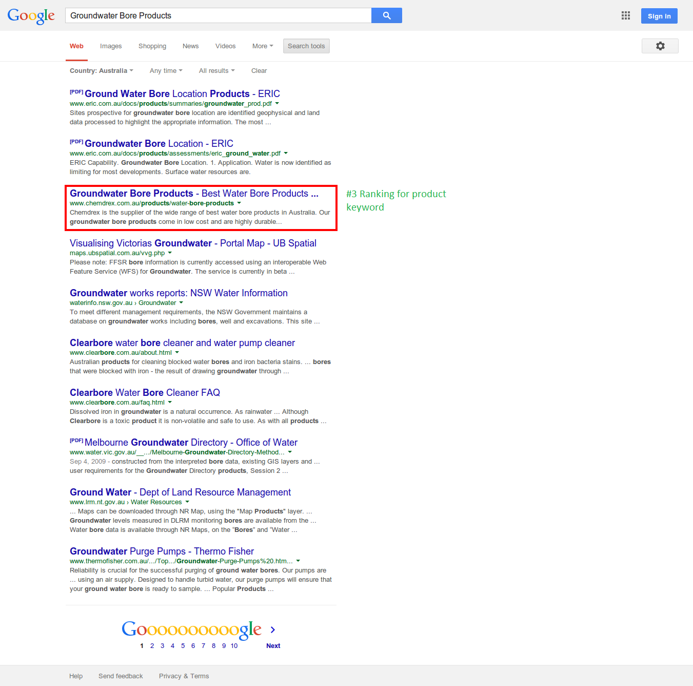
Task: Open Groundwater Purge Pumps Thermo Fisher result
Action: coord(162,551)
